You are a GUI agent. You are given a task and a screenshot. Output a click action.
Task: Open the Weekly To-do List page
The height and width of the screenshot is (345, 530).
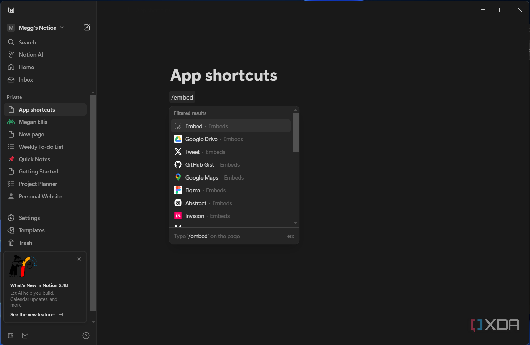[x=45, y=147]
